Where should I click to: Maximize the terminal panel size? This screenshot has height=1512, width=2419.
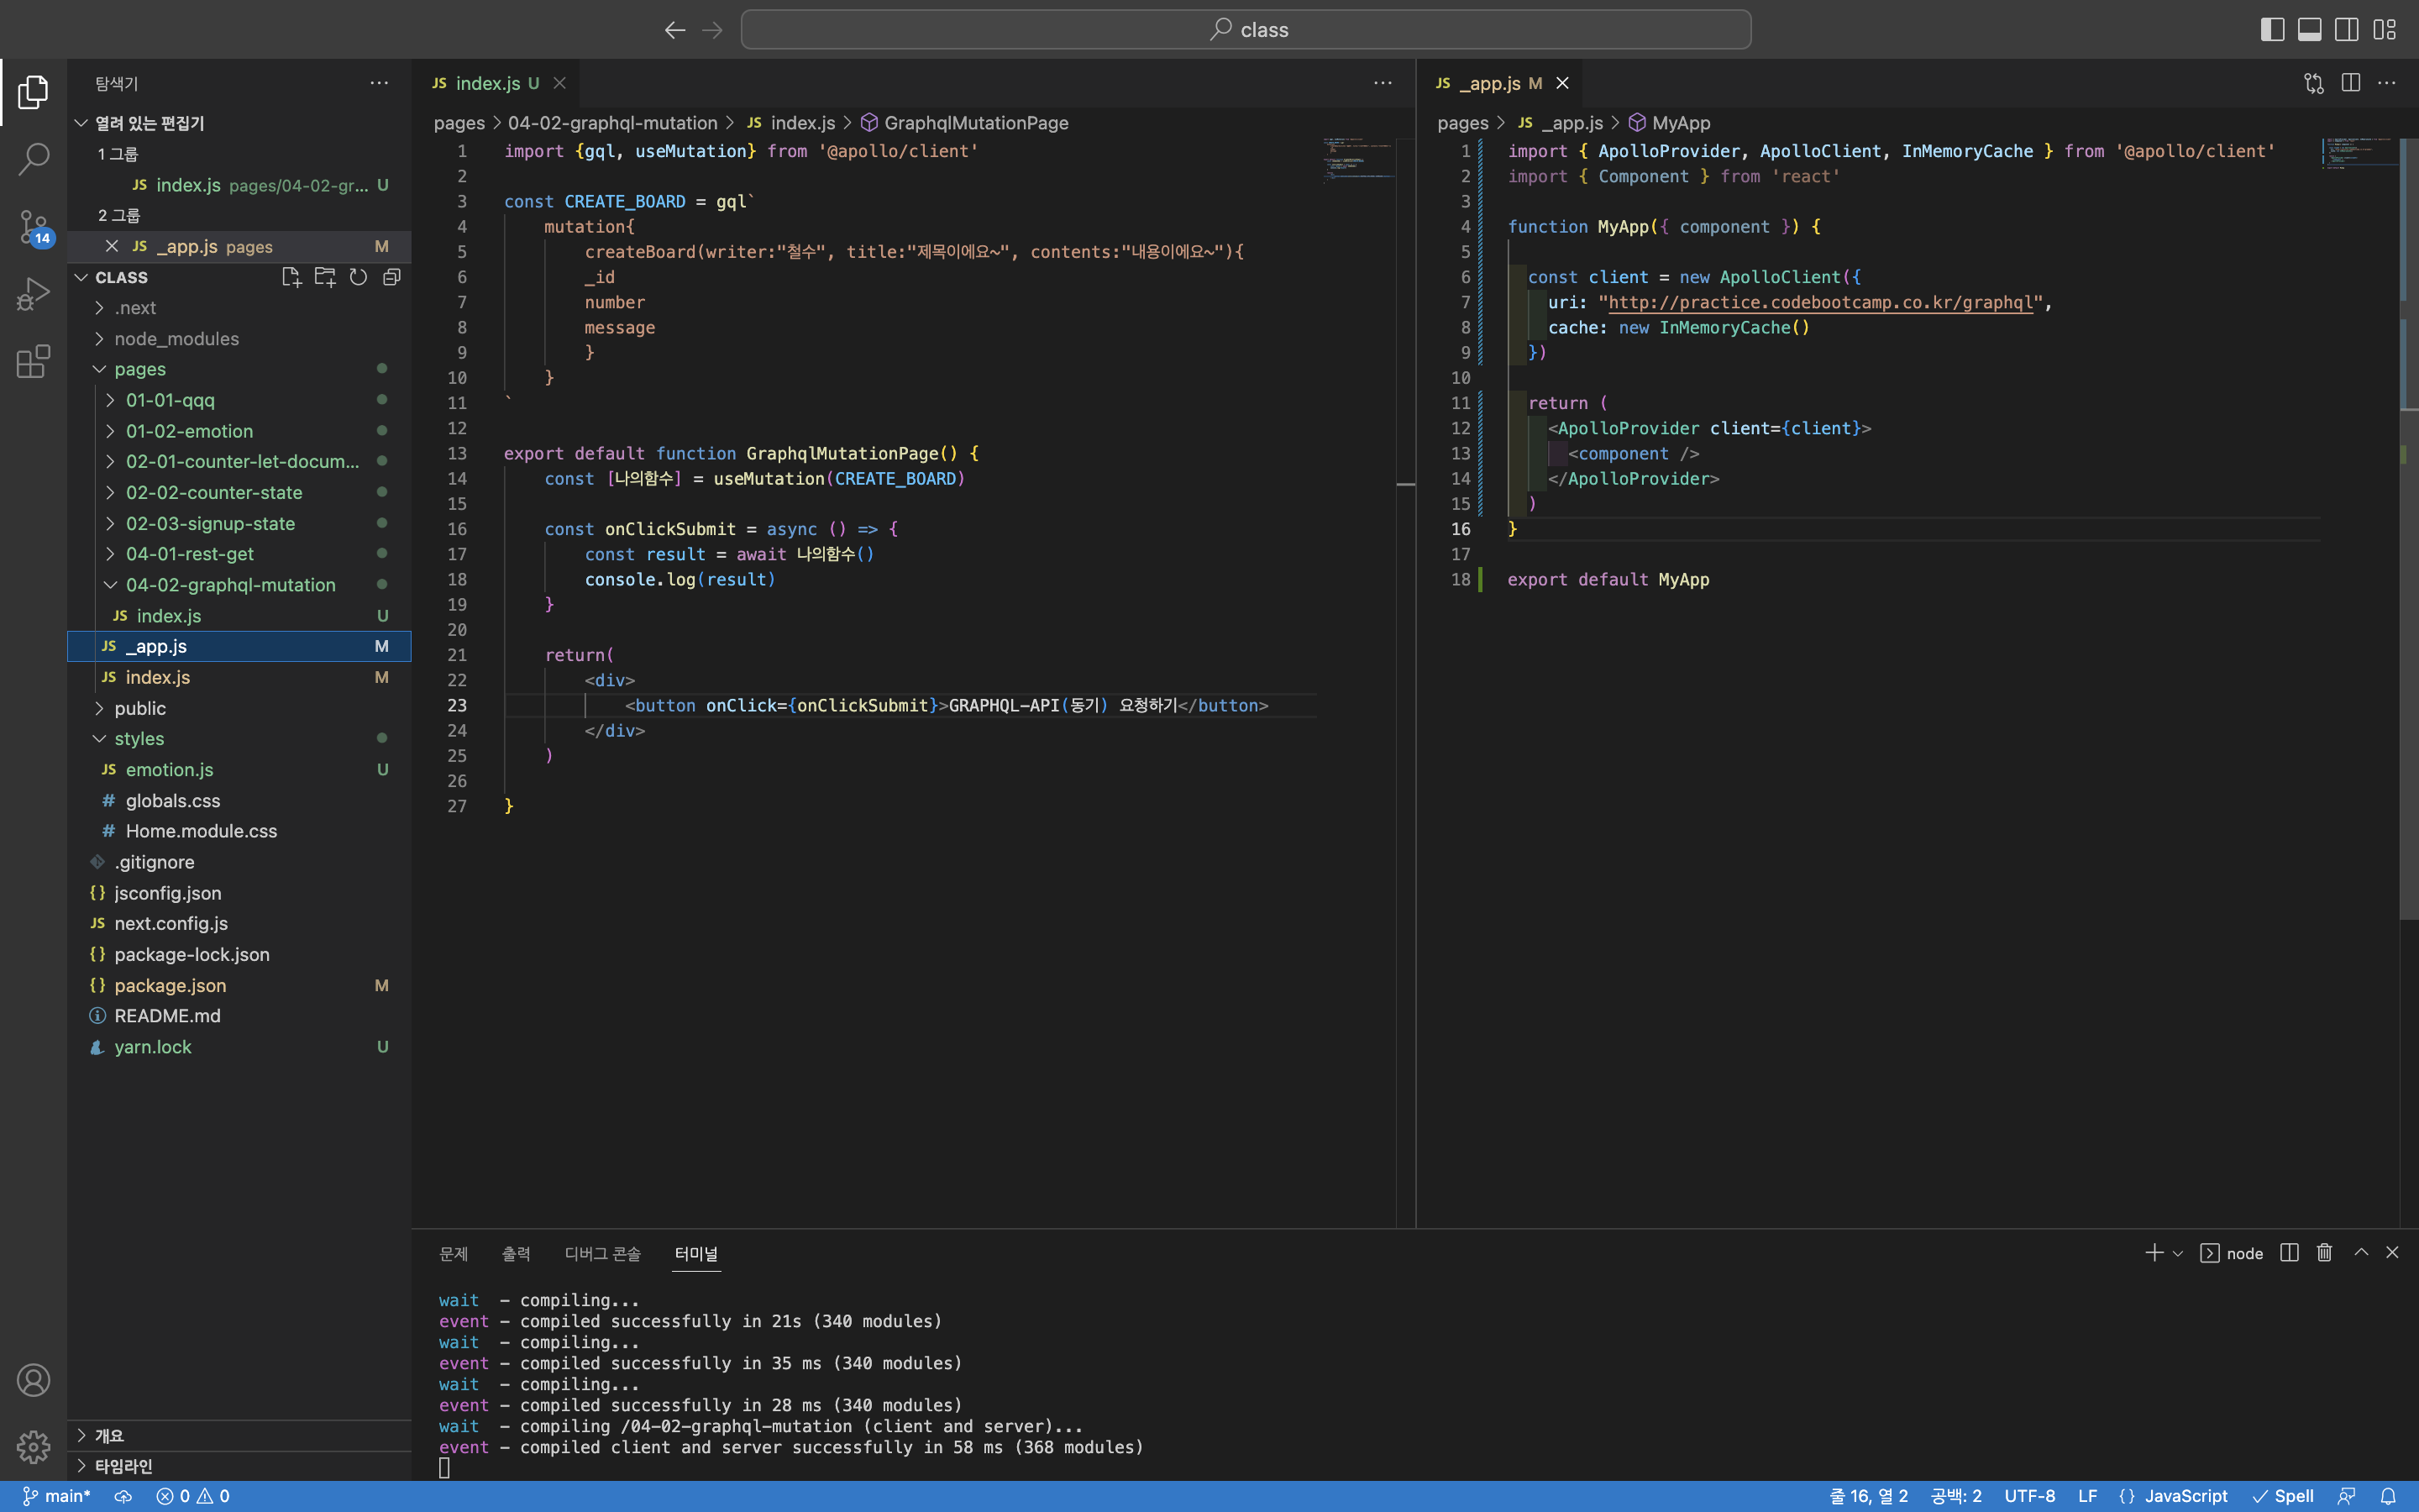point(2361,1253)
